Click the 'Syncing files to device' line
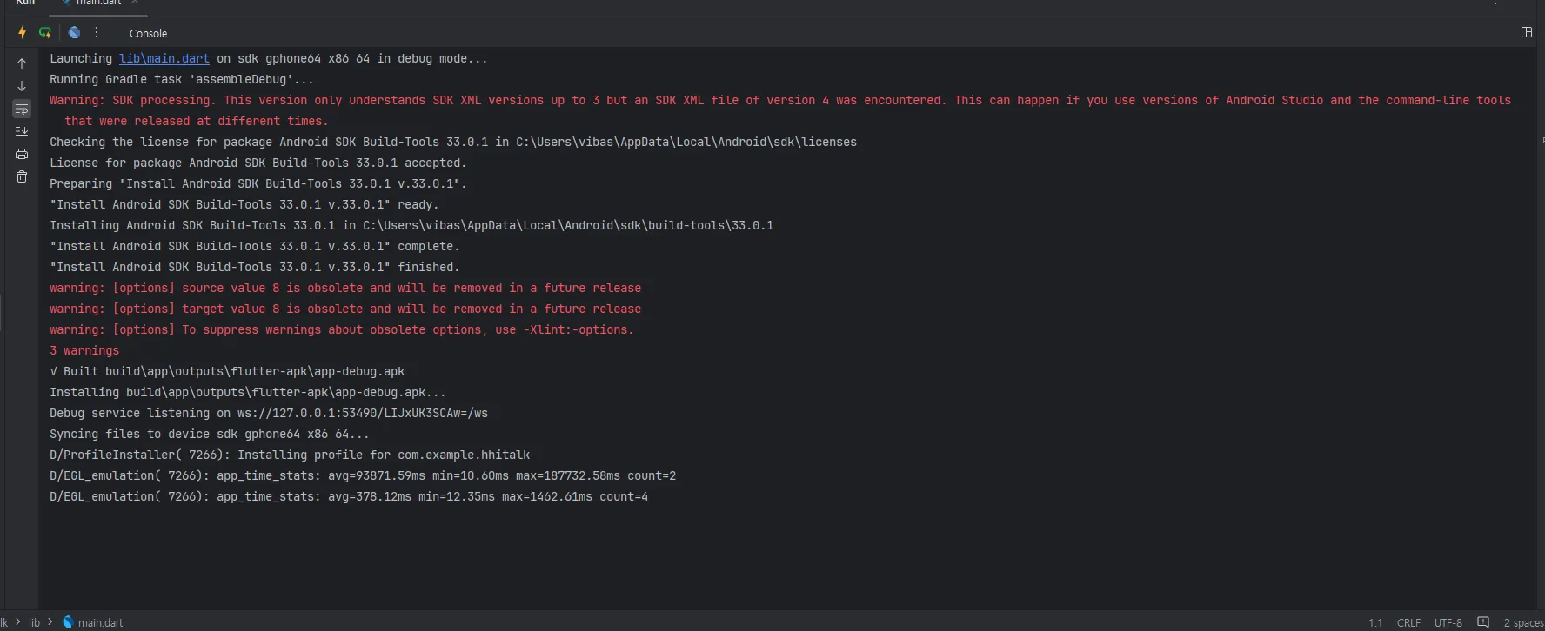Screen dimensions: 1545x631 point(210,434)
